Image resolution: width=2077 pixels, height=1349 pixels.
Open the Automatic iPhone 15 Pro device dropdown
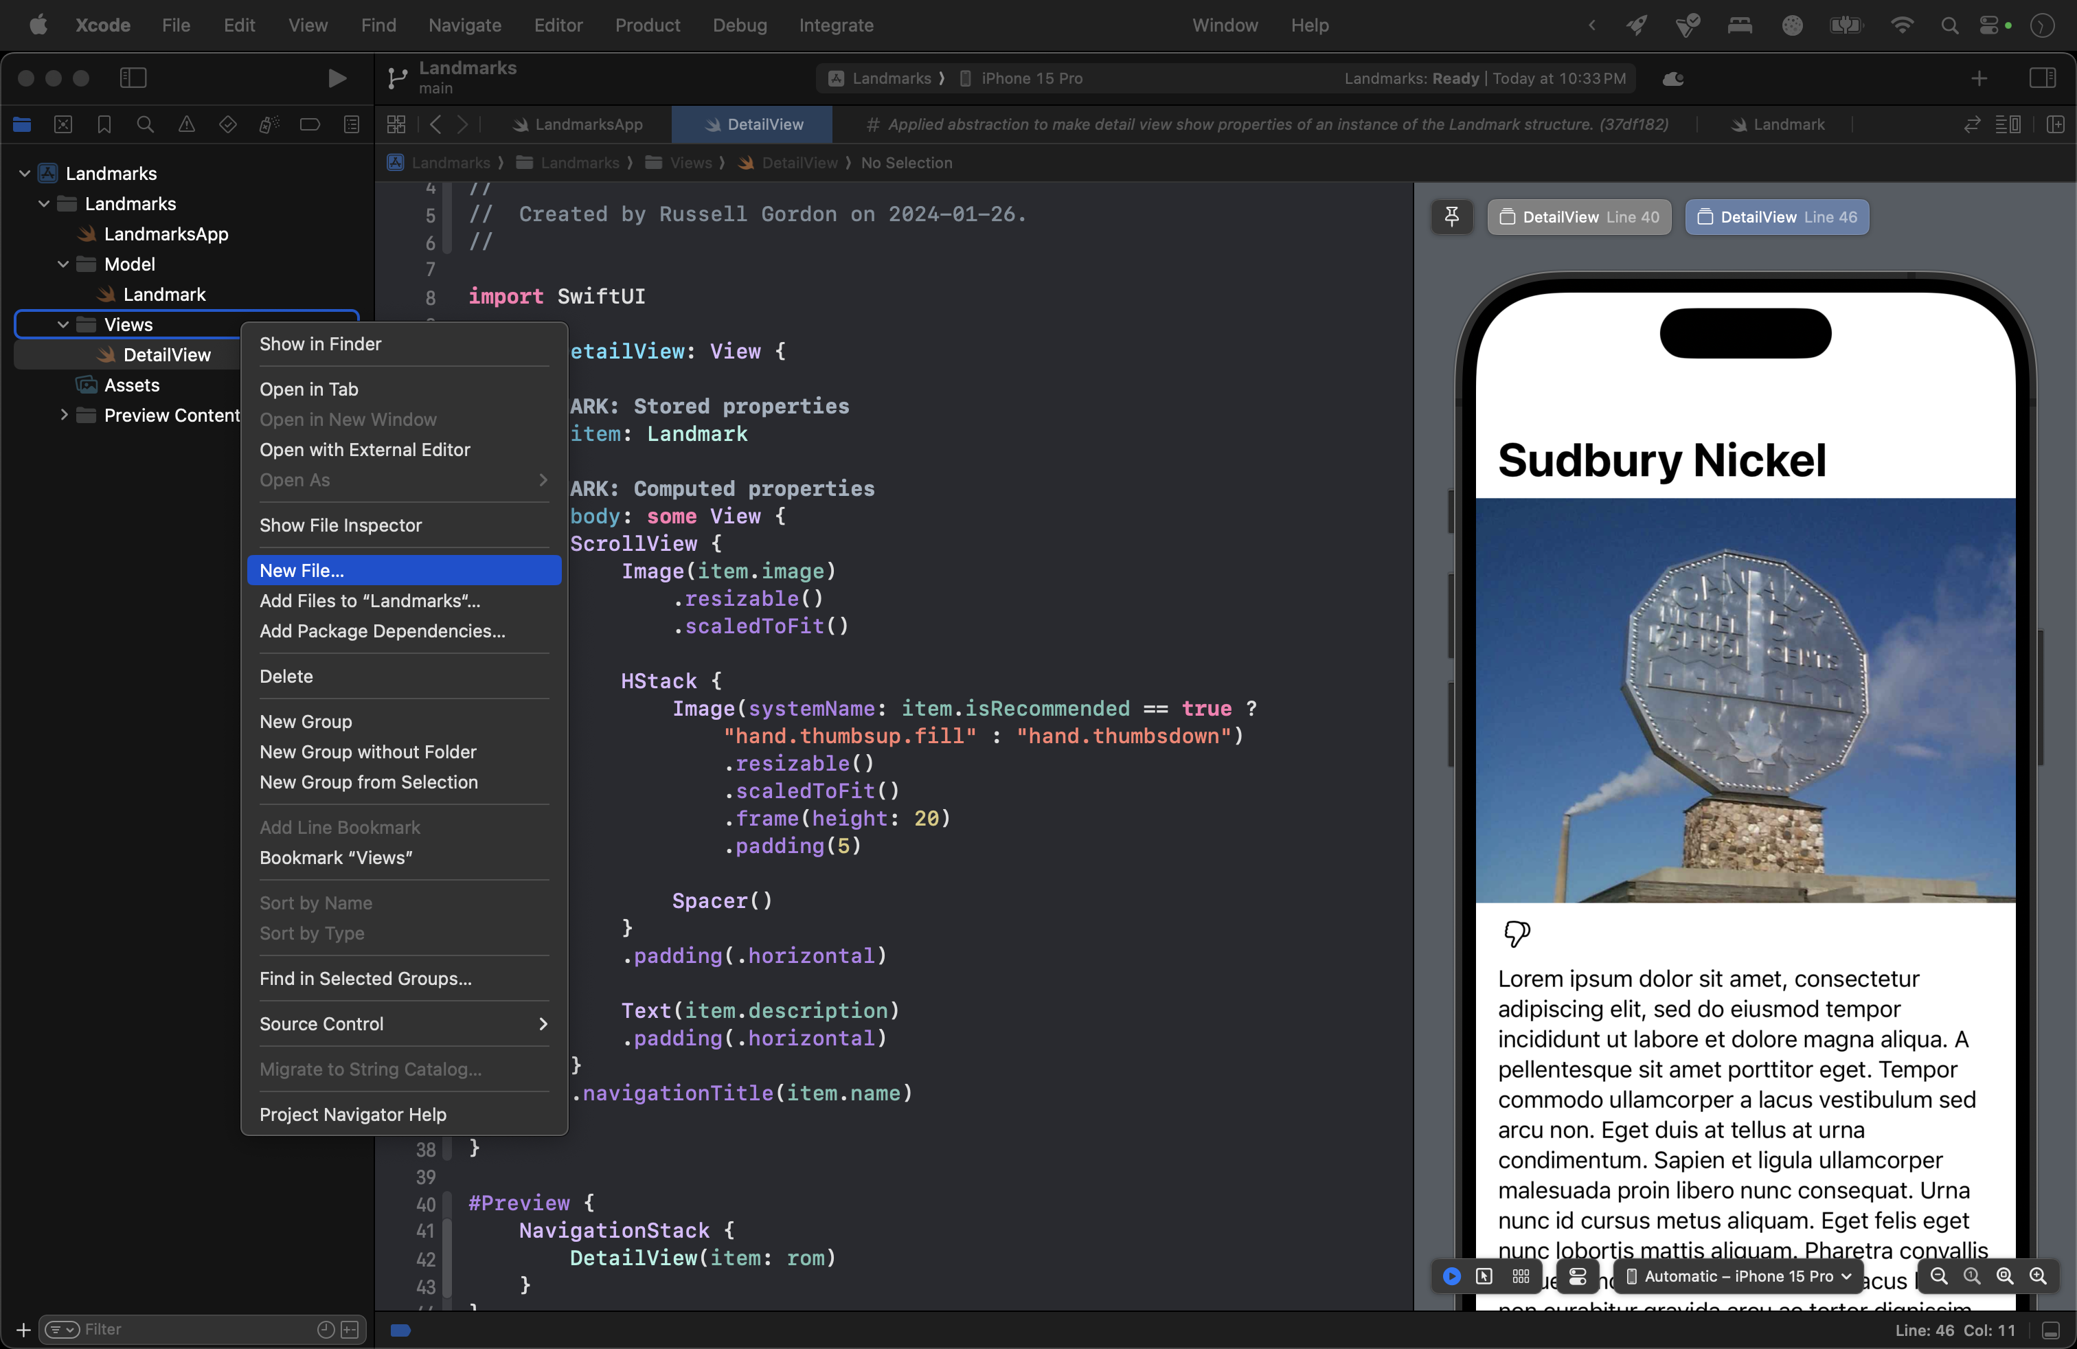point(1736,1276)
